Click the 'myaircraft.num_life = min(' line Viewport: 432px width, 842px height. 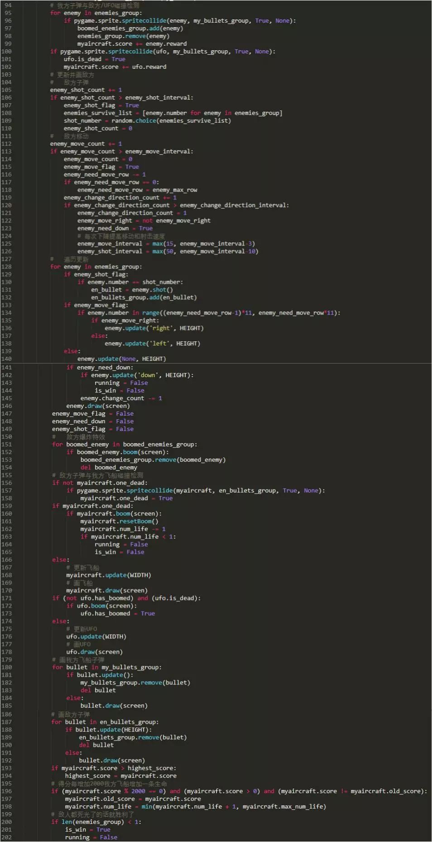point(196,807)
